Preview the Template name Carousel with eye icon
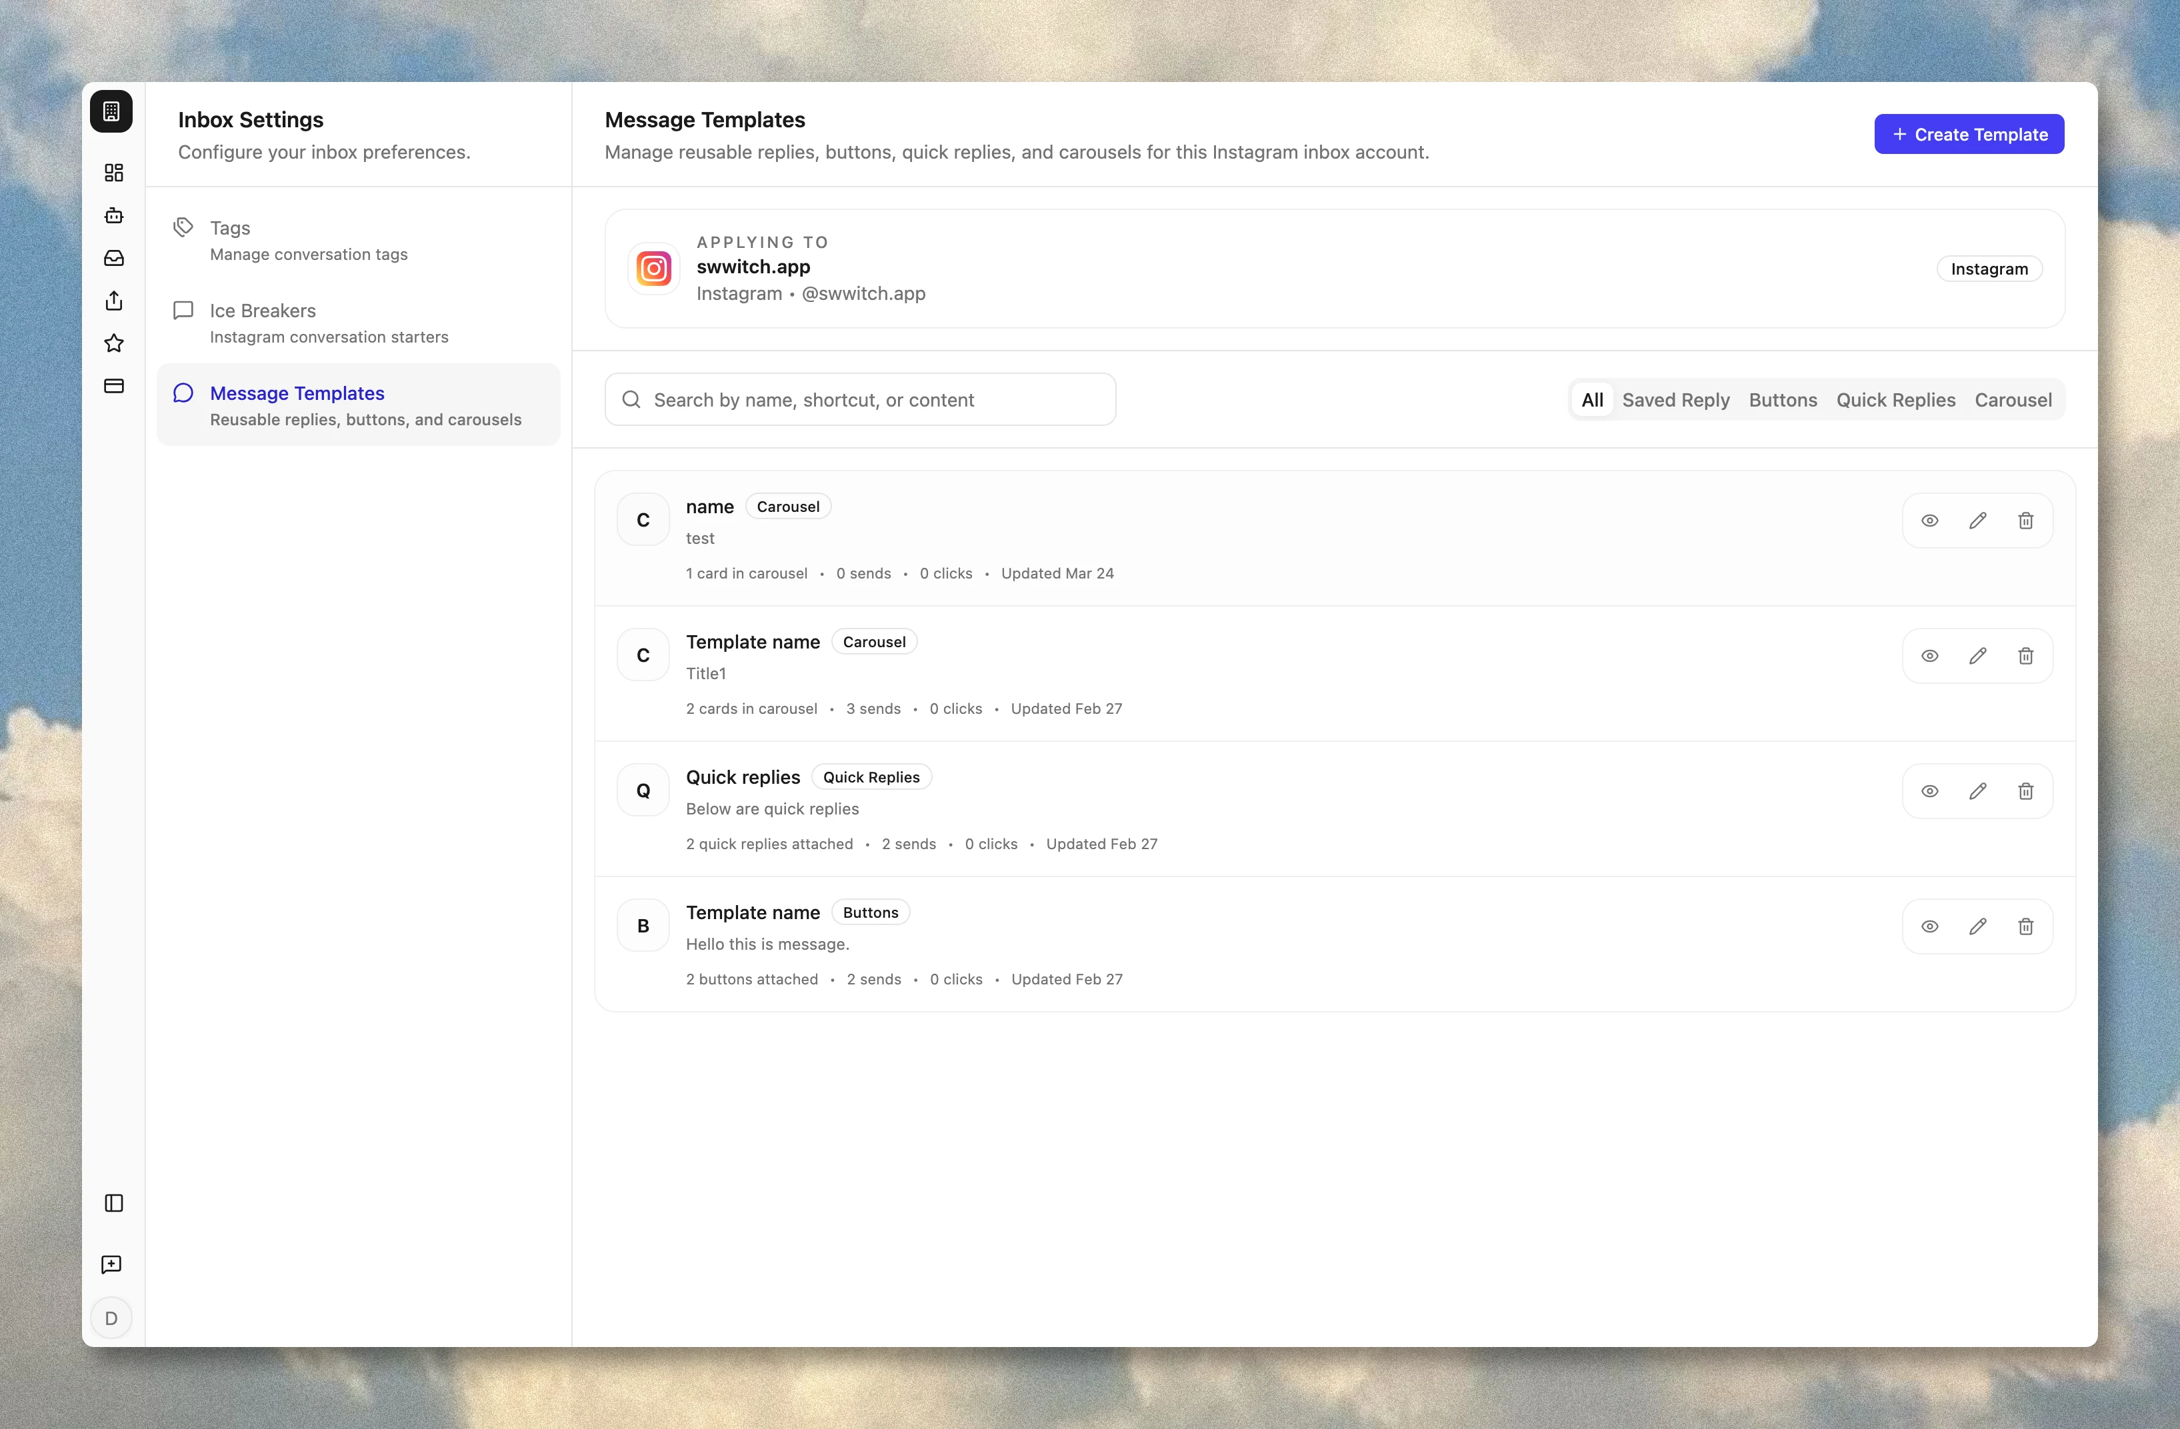 tap(1929, 655)
